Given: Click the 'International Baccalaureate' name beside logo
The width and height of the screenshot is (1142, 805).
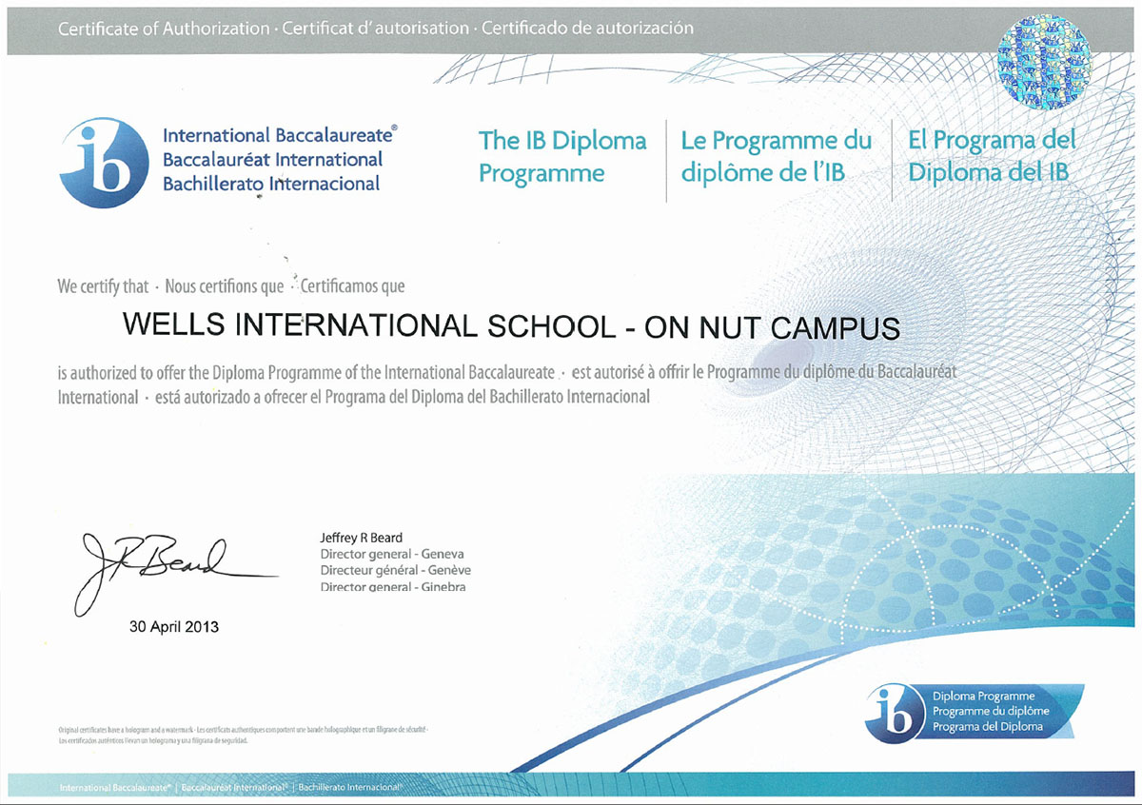Looking at the screenshot, I should pyautogui.click(x=279, y=135).
